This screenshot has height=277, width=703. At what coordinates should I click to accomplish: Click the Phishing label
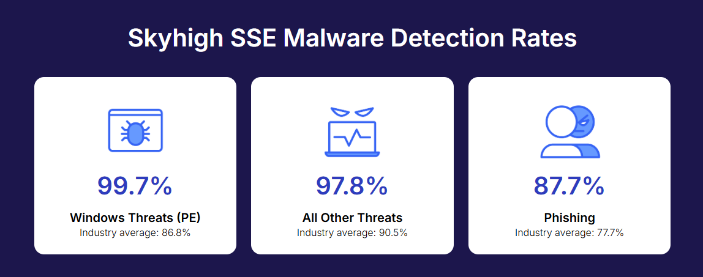pos(570,218)
